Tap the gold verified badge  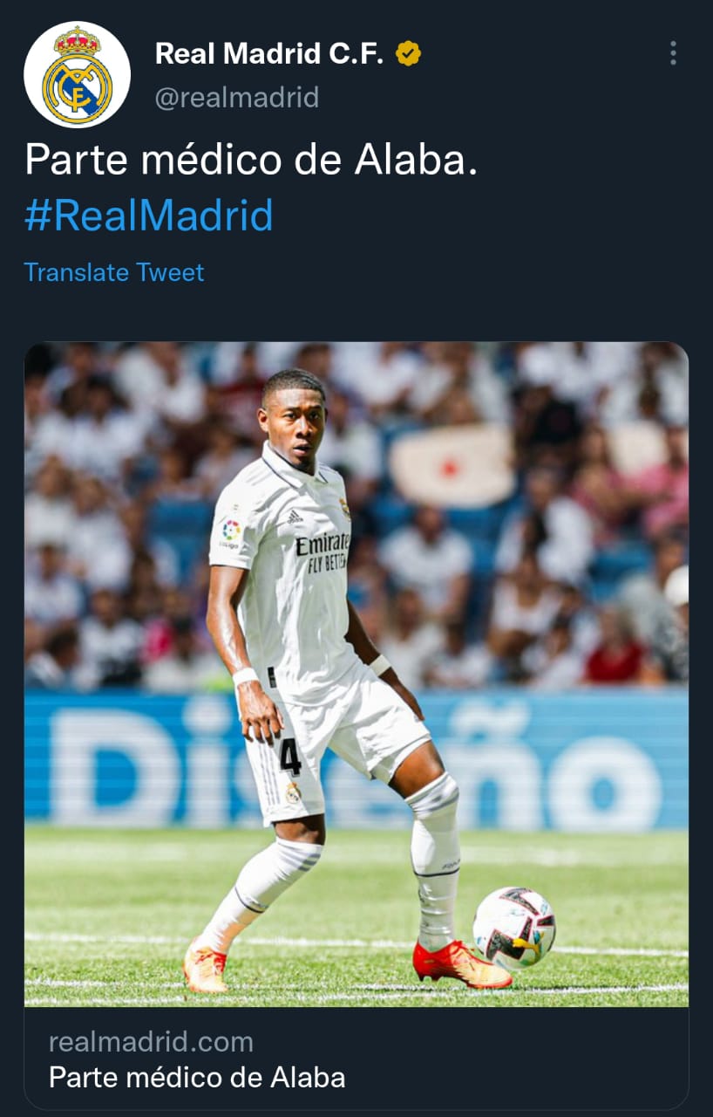click(x=408, y=54)
